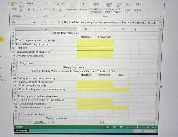
Task: Toggle Underline formatting
Action: [37, 10]
